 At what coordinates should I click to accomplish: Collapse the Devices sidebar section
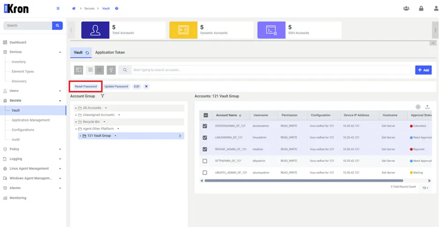pyautogui.click(x=60, y=53)
